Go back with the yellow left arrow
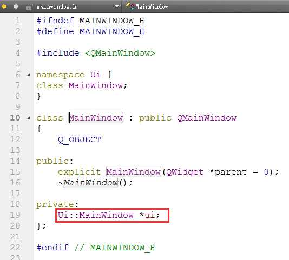Screen dimensions: 289x260 click(x=4, y=6)
